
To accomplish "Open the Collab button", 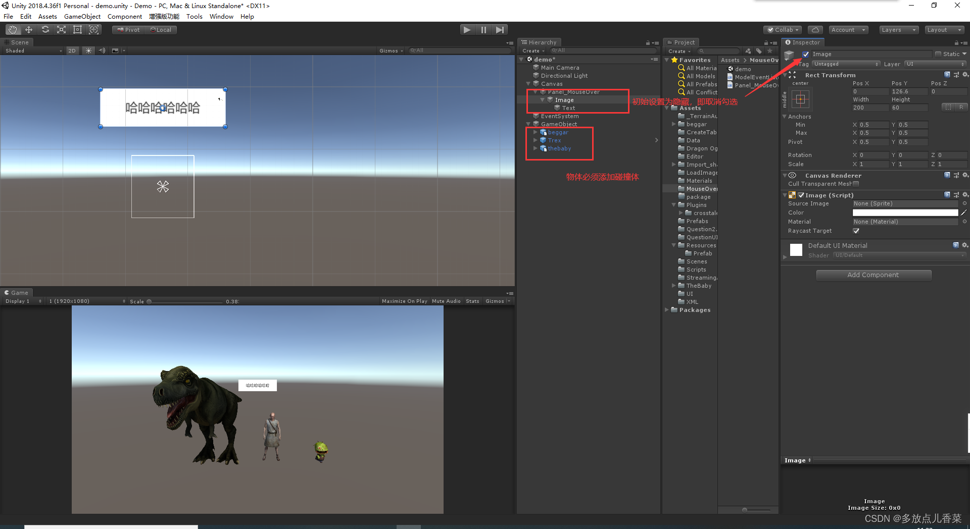I will 782,30.
